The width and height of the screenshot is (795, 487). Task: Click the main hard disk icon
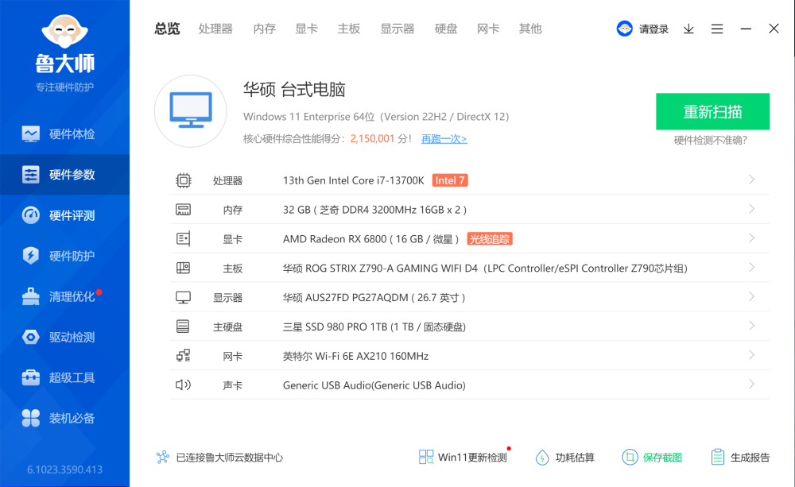click(183, 327)
